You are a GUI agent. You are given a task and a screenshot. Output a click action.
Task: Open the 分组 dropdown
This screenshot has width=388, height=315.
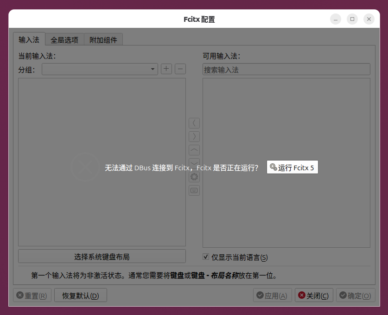pyautogui.click(x=100, y=69)
